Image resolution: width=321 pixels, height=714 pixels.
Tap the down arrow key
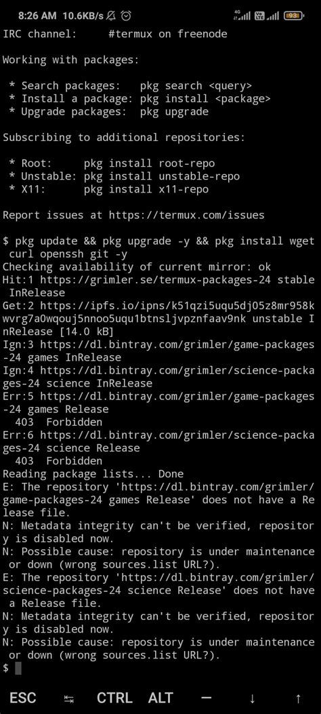click(253, 698)
